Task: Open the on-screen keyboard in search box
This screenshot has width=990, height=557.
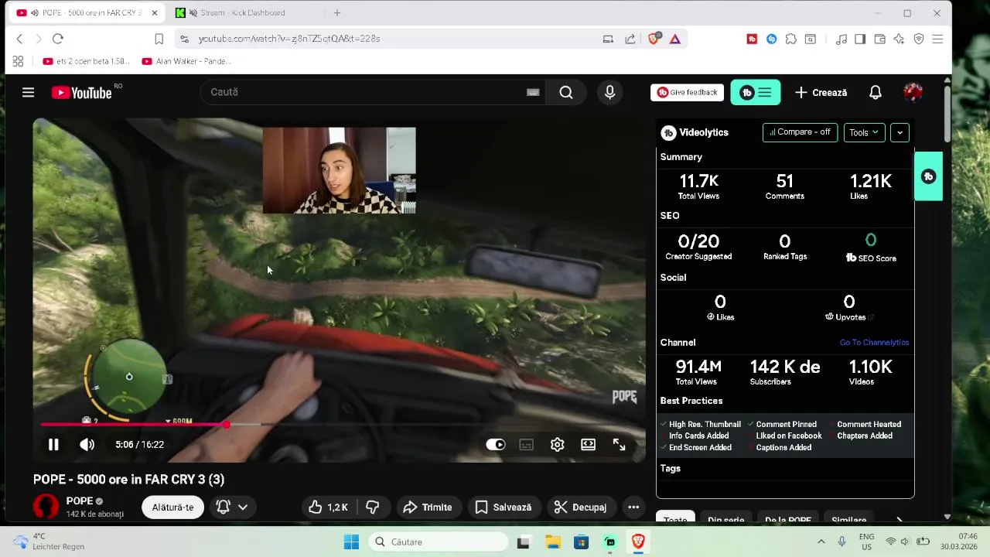Action: coord(533,92)
